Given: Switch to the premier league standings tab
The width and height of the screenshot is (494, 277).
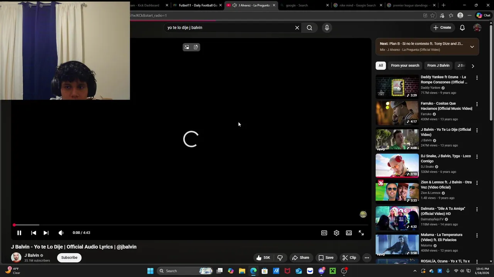Looking at the screenshot, I should pyautogui.click(x=411, y=5).
